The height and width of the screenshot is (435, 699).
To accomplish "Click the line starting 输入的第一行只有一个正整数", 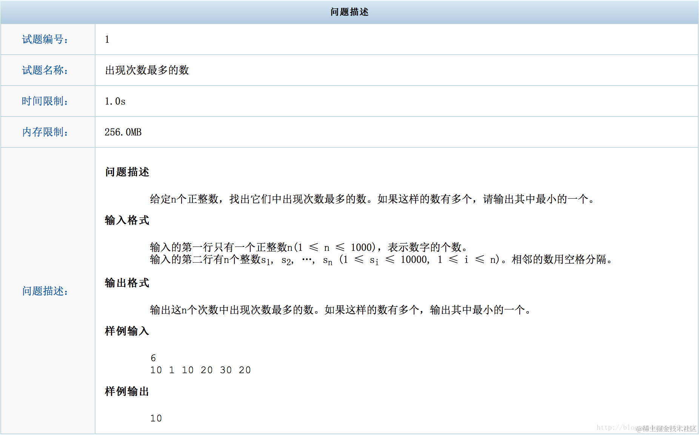I will pos(309,247).
